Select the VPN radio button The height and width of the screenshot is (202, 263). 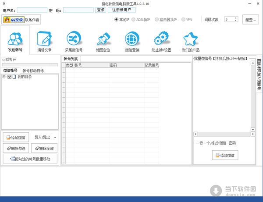click(x=183, y=19)
